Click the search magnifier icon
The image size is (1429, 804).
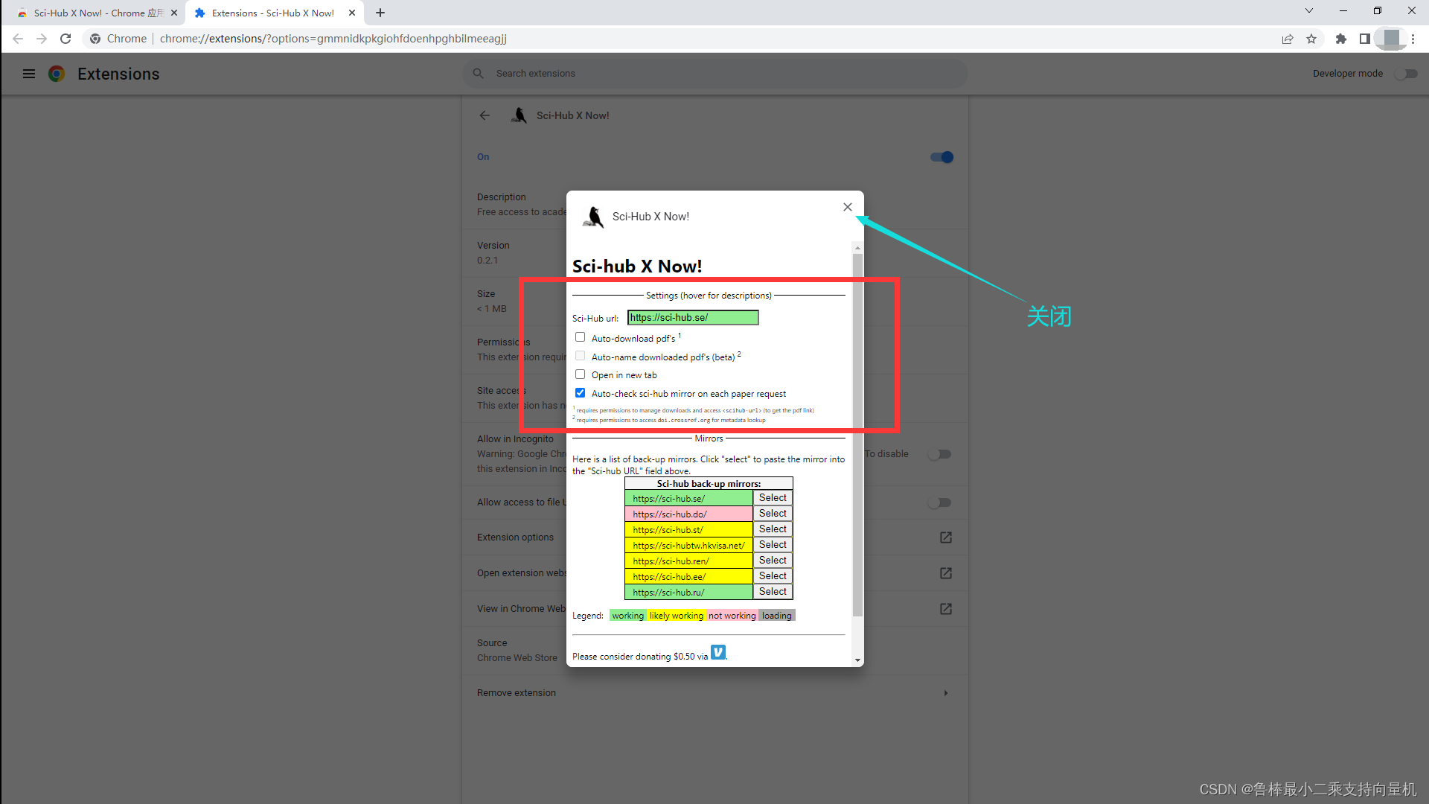(479, 74)
